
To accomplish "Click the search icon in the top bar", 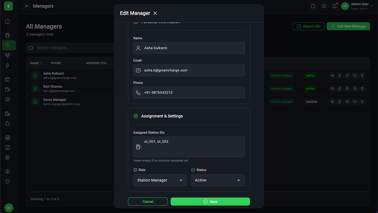I will pos(313,6).
